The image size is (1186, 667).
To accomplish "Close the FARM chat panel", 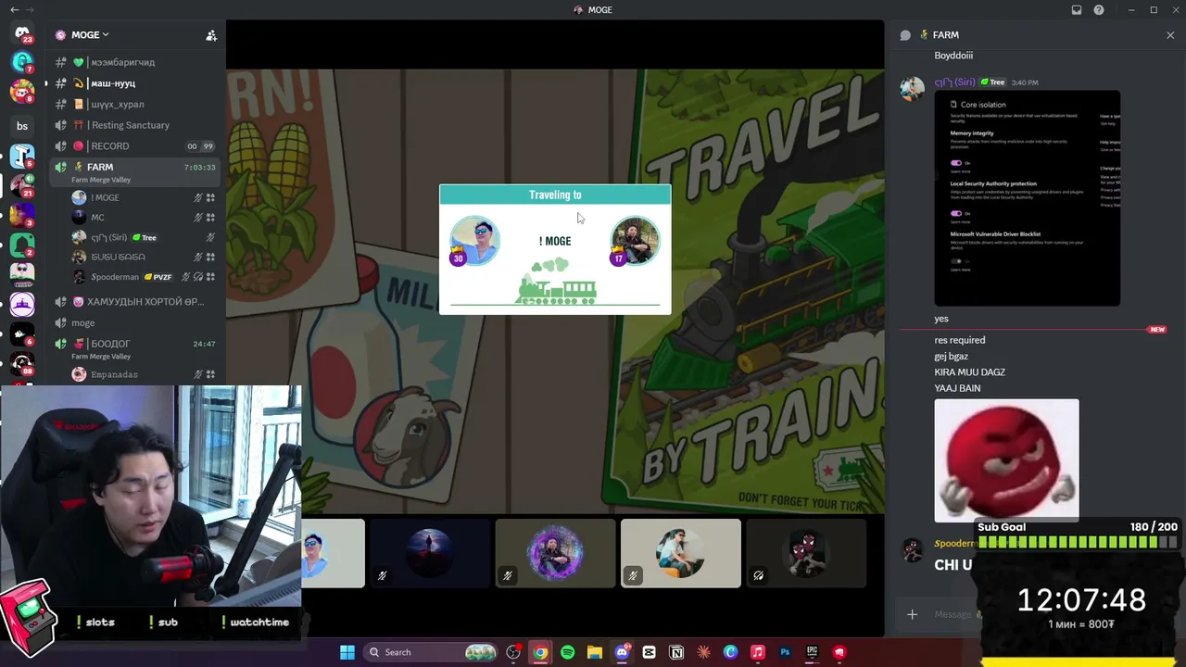I will pyautogui.click(x=1170, y=35).
